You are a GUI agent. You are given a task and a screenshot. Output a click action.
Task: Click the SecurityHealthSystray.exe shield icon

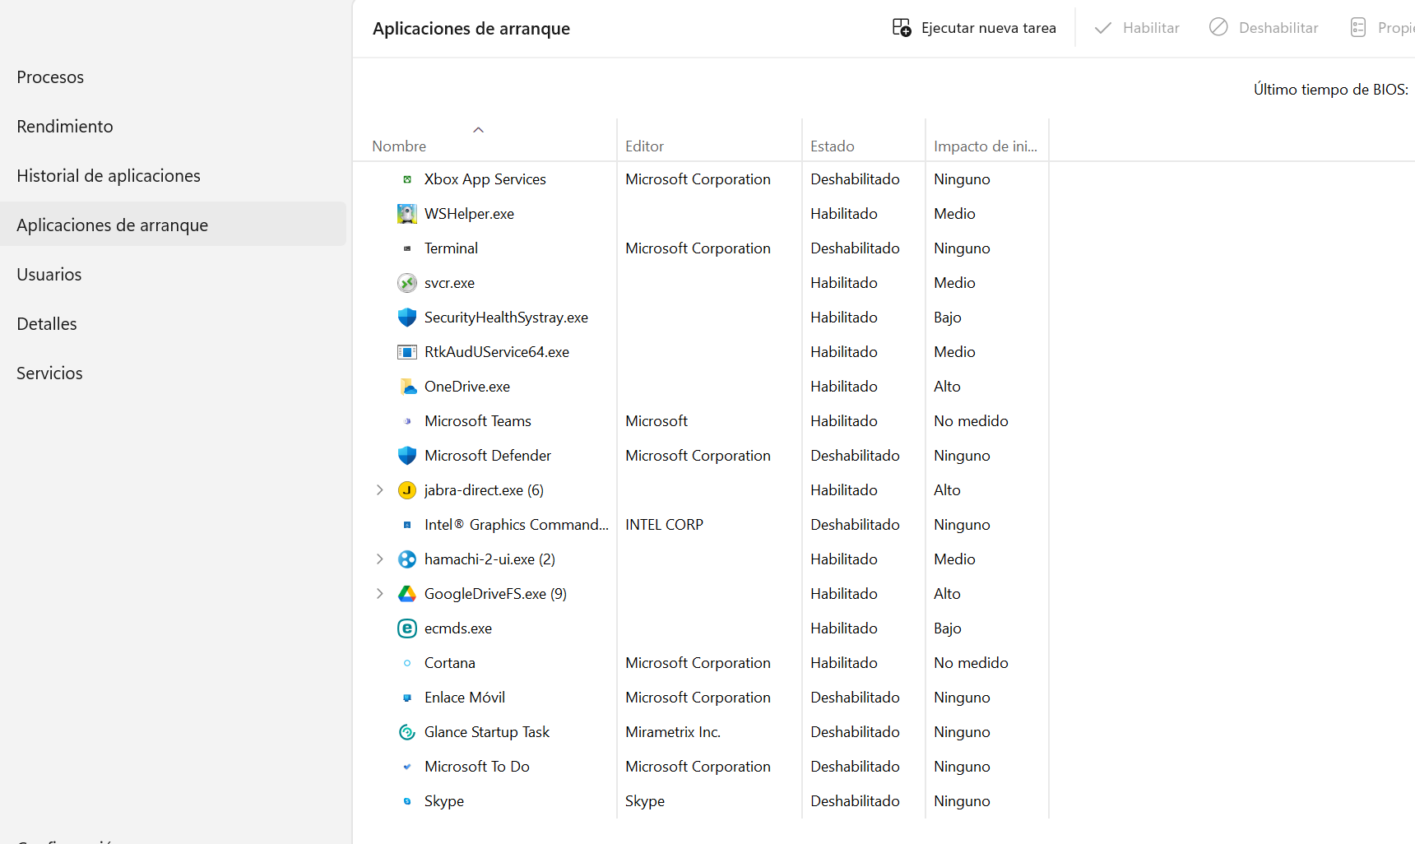pyautogui.click(x=407, y=318)
